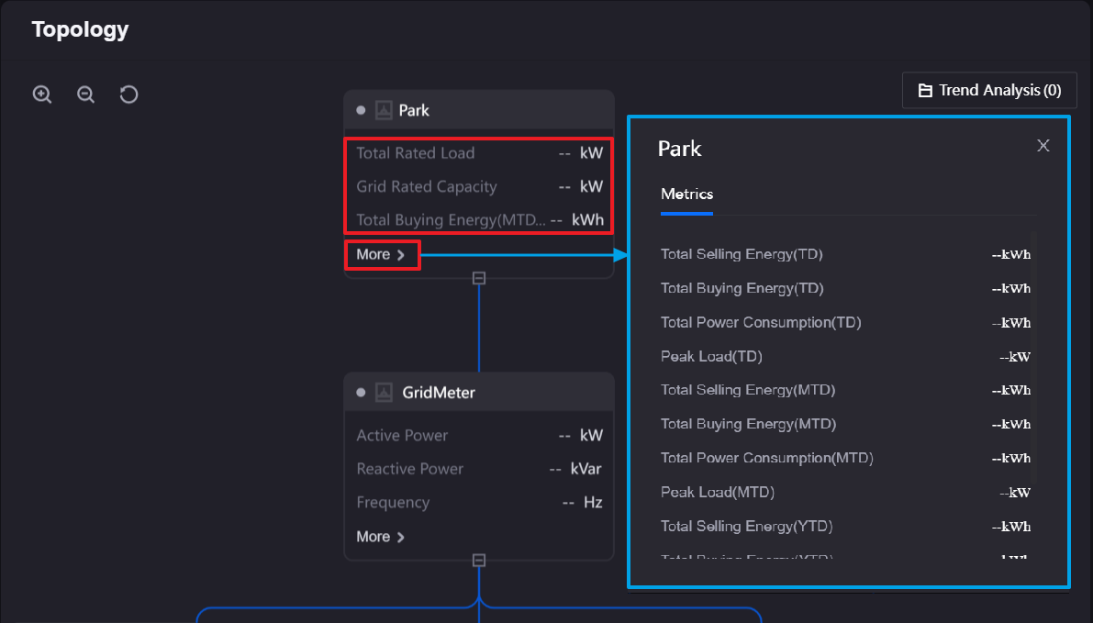The width and height of the screenshot is (1093, 623).
Task: Select the Park node title
Action: coord(414,110)
